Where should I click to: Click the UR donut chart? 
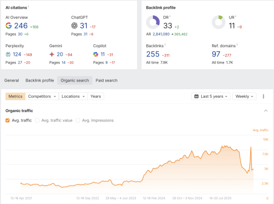point(219,22)
